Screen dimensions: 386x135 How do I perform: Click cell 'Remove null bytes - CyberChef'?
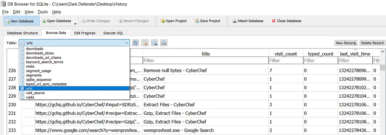pyautogui.click(x=206, y=71)
